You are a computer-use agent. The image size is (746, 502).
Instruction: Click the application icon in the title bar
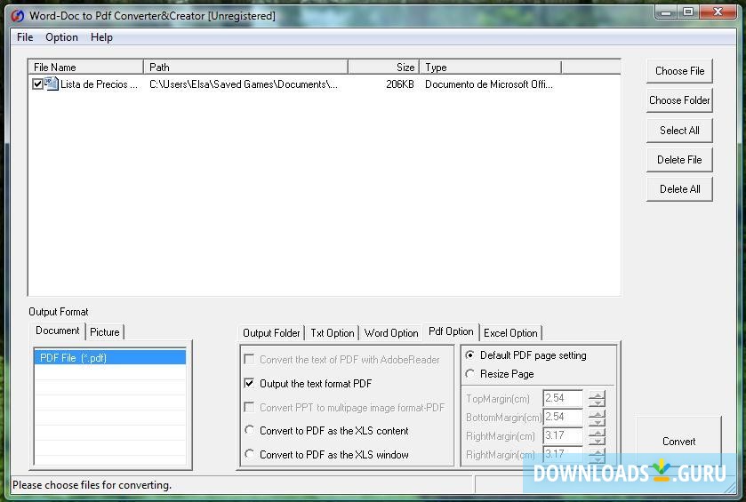pos(18,16)
